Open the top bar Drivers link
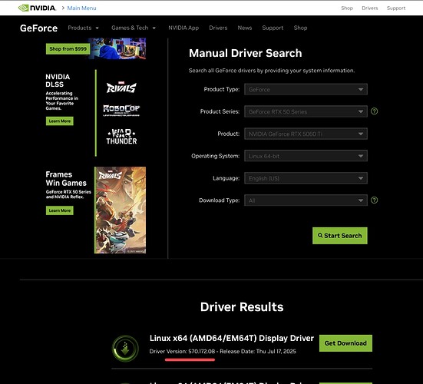423x384 pixels. (369, 8)
